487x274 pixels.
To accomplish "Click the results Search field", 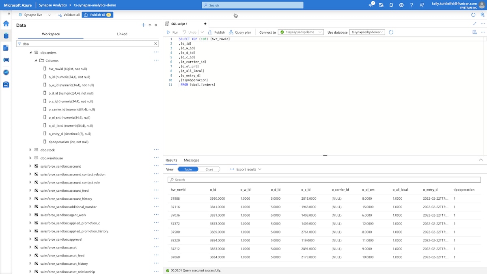I will coord(324,179).
